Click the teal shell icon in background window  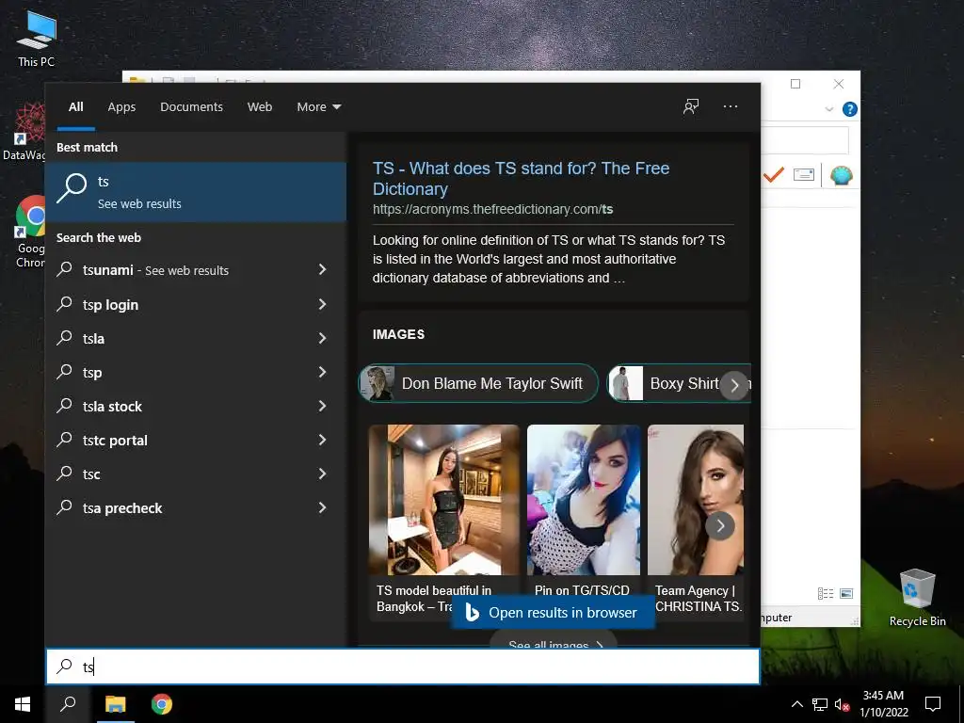(841, 176)
